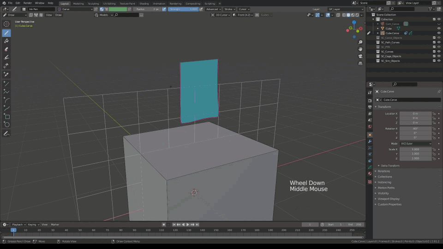443x249 pixels.
Task: Open the Render menu
Action: 28,3
